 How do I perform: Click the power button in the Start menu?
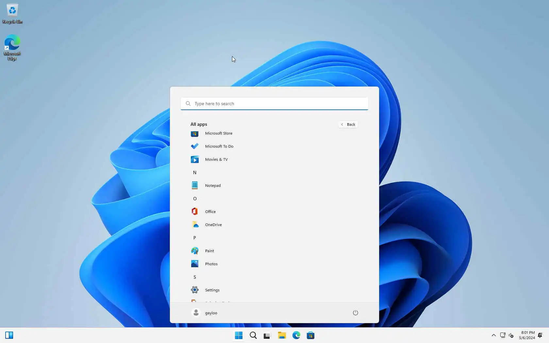pyautogui.click(x=356, y=313)
